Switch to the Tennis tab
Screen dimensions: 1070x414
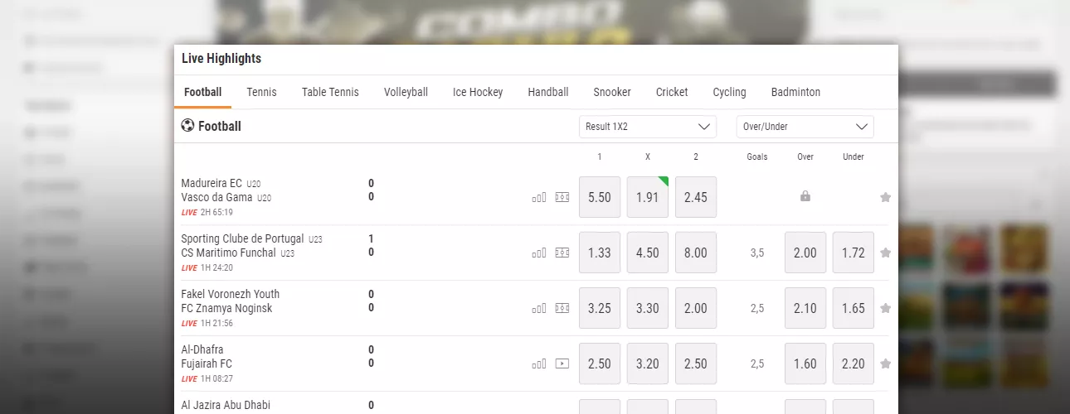(261, 92)
